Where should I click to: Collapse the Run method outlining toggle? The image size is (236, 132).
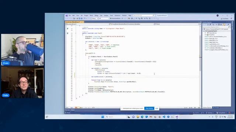pyautogui.click(x=76, y=33)
